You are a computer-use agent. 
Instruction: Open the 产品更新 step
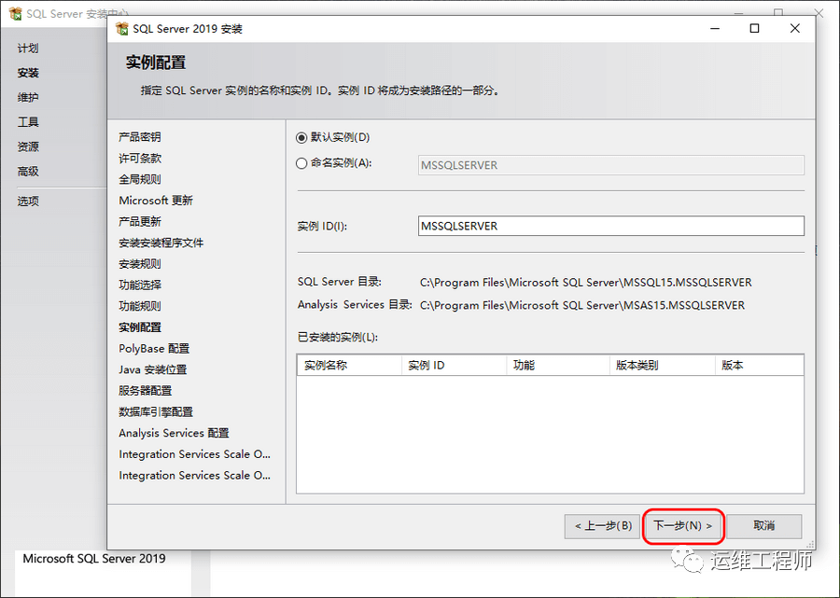pos(140,222)
